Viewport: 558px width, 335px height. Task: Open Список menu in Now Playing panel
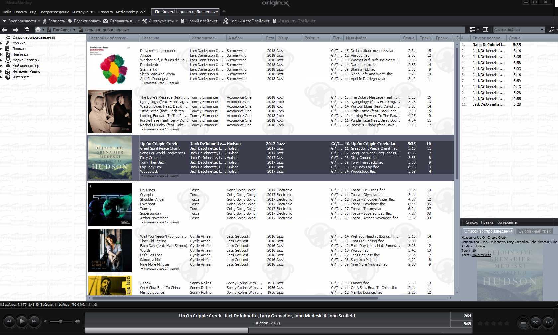(472, 222)
